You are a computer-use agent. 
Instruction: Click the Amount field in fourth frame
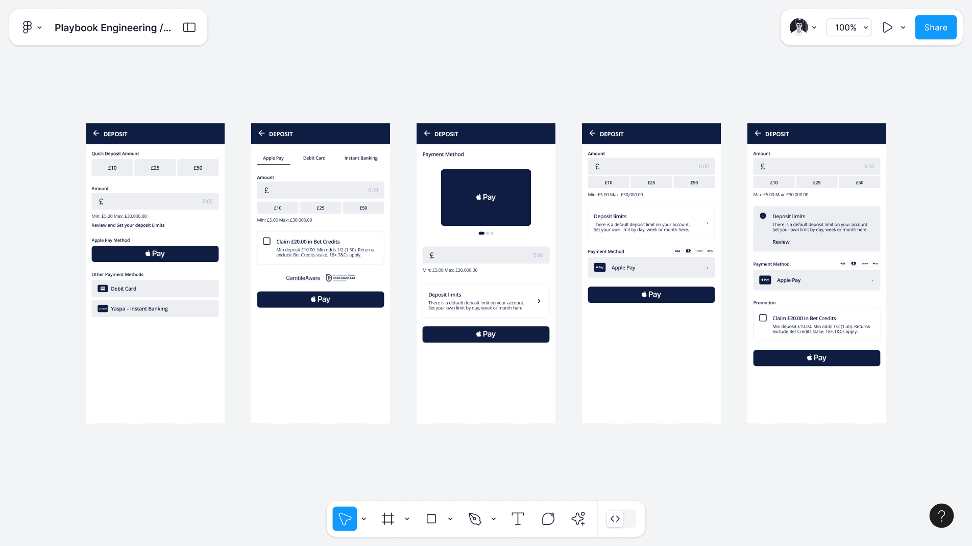(651, 167)
